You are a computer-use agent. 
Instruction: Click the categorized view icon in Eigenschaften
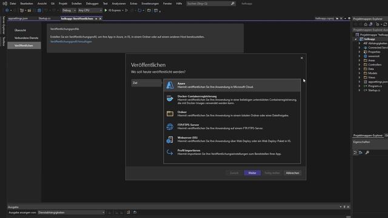(x=355, y=153)
